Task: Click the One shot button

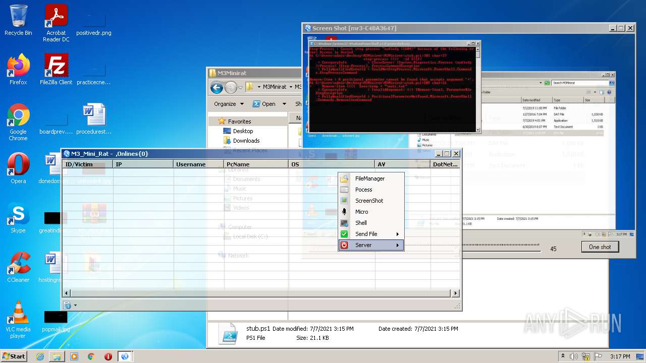Action: [600, 247]
